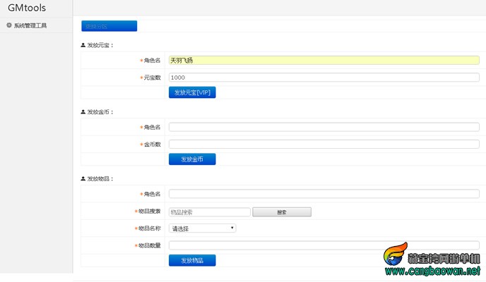Click the 发放物品 button

click(x=192, y=260)
